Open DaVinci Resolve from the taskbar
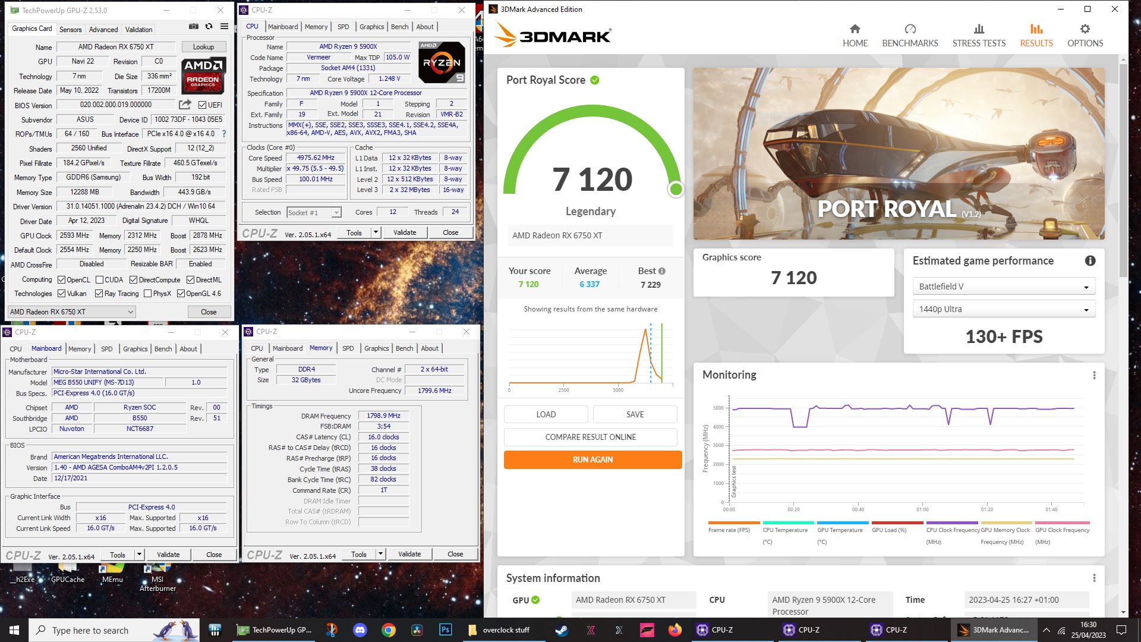 coord(417,630)
